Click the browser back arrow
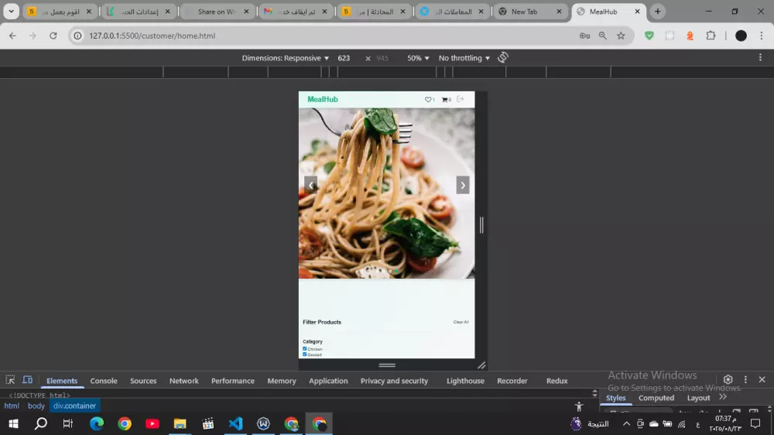Viewport: 774px width, 435px height. click(x=12, y=36)
